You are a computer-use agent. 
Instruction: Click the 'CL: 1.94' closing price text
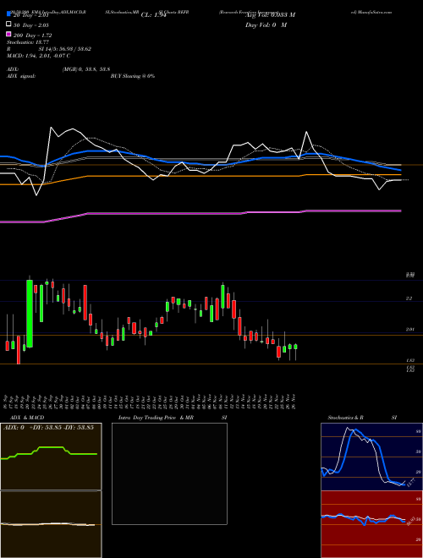[x=154, y=15]
